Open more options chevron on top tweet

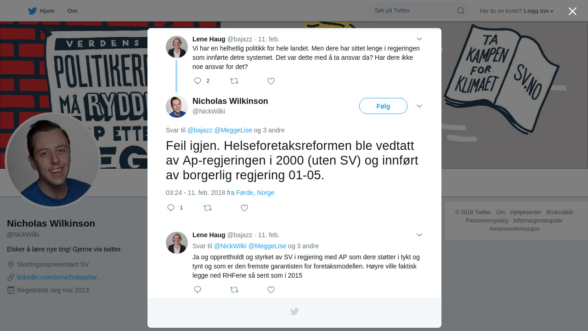click(x=419, y=39)
